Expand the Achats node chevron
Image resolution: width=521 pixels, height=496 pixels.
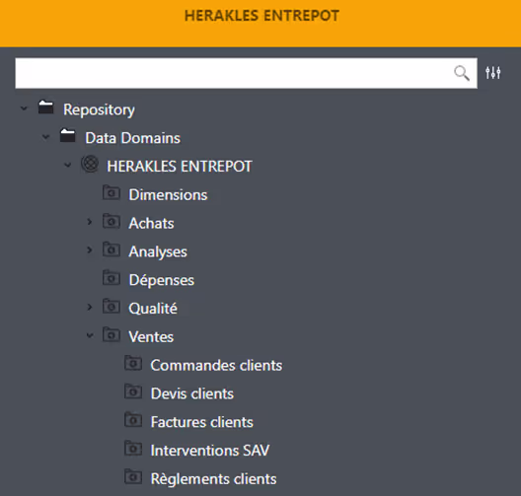tap(90, 222)
